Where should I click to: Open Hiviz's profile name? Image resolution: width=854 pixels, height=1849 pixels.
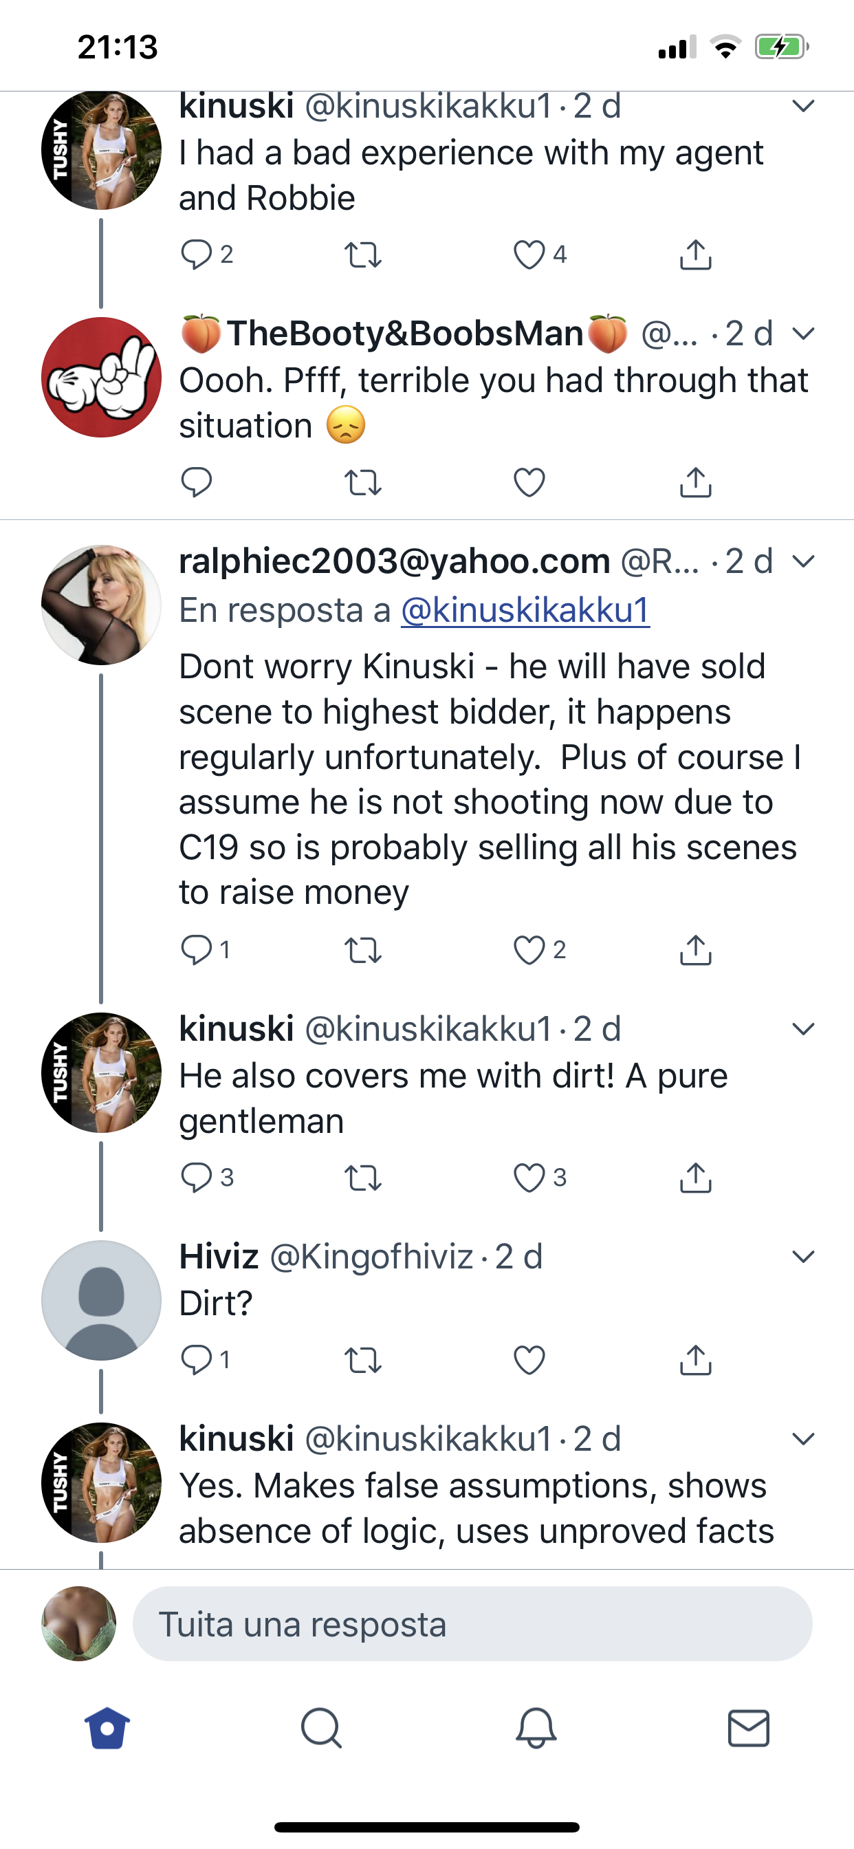pos(218,1257)
